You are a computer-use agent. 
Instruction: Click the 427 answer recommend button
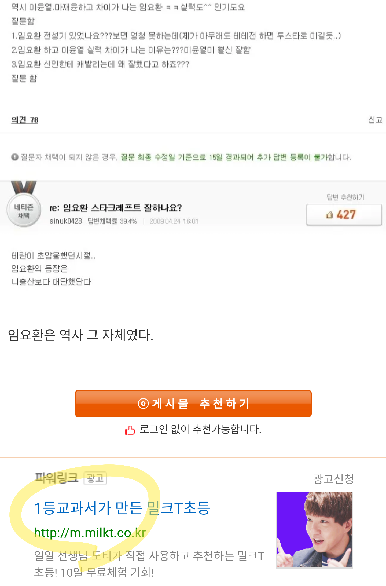344,215
